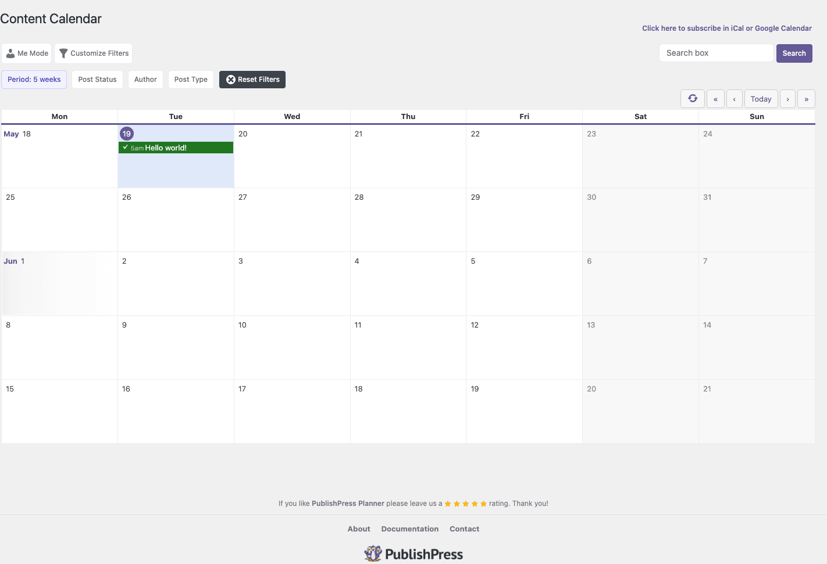Click the refresh calendar icon

(693, 99)
